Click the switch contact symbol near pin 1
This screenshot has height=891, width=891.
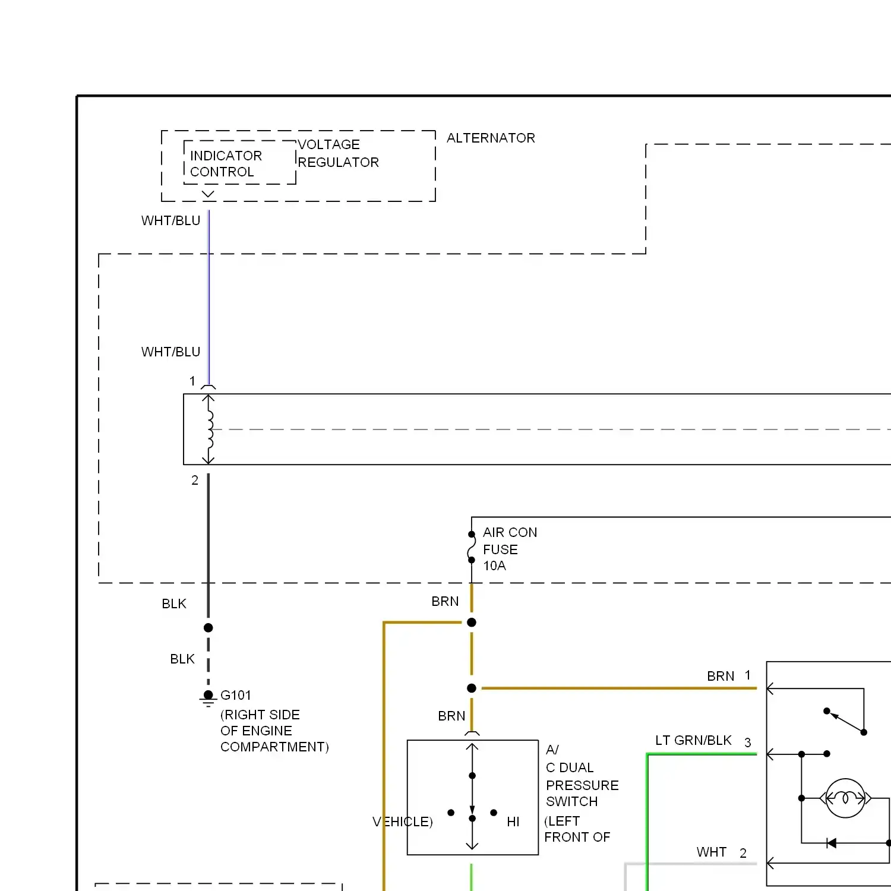click(x=845, y=721)
